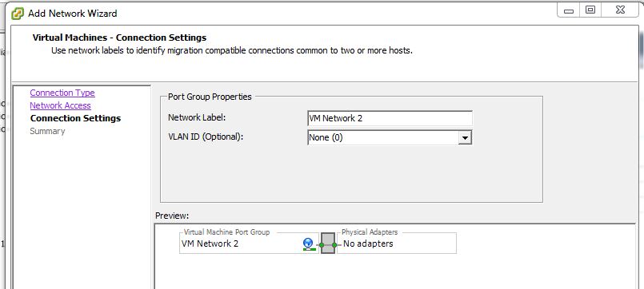Go back to the Connection Type step
The width and height of the screenshot is (644, 289).
tap(62, 93)
